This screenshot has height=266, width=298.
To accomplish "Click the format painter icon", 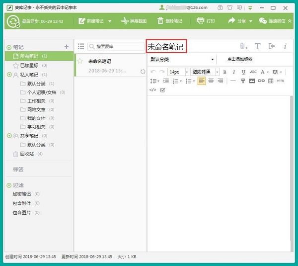I will [243, 81].
